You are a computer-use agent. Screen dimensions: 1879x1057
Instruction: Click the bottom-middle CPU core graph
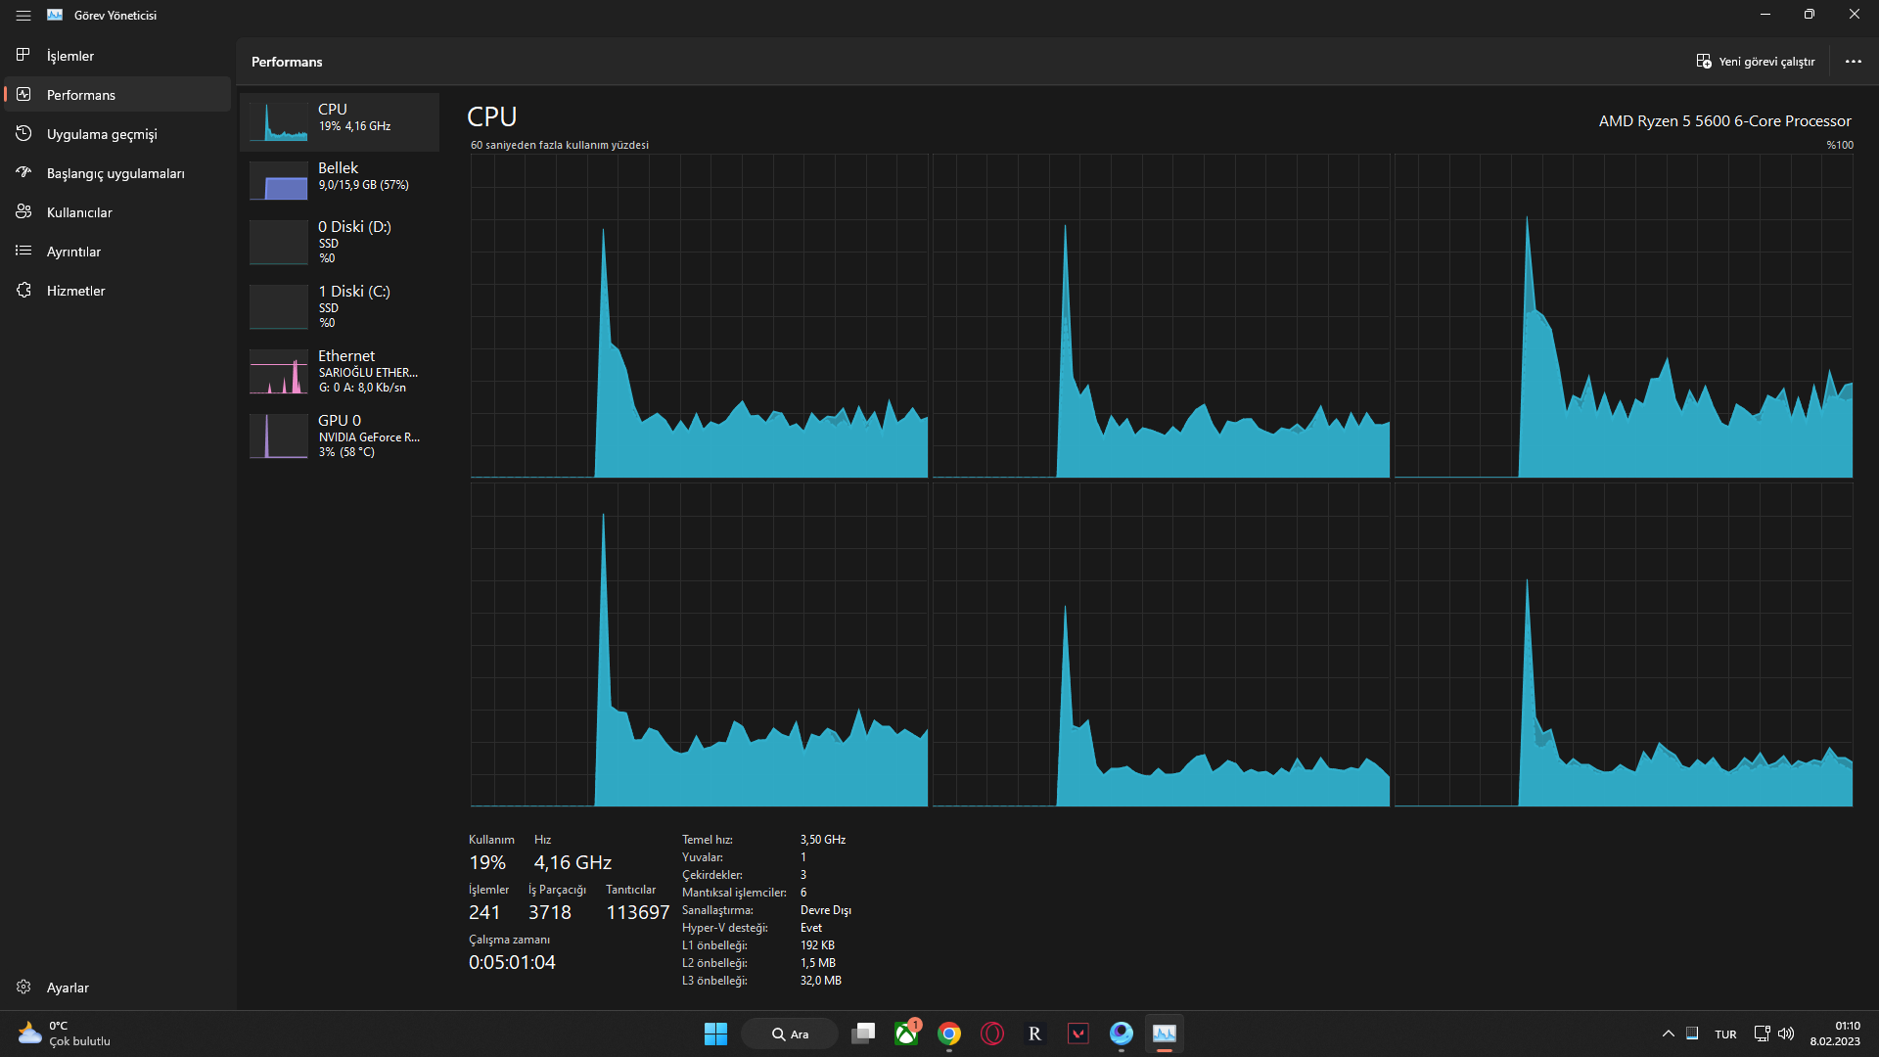click(x=1161, y=645)
